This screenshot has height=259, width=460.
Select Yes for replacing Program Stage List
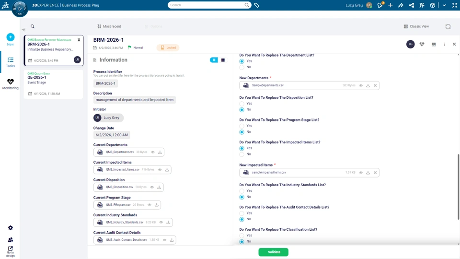click(x=241, y=126)
